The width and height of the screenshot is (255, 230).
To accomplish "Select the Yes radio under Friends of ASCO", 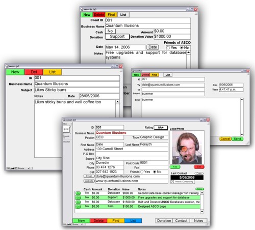I will (168, 48).
